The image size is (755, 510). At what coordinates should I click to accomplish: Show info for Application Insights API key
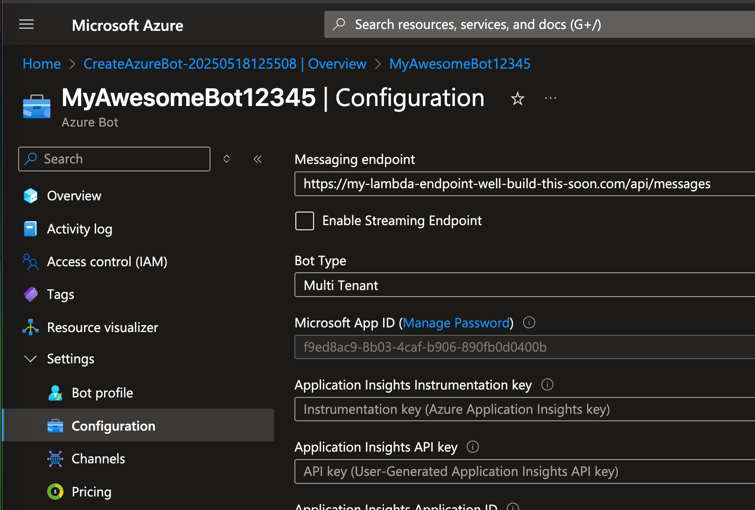tap(473, 447)
